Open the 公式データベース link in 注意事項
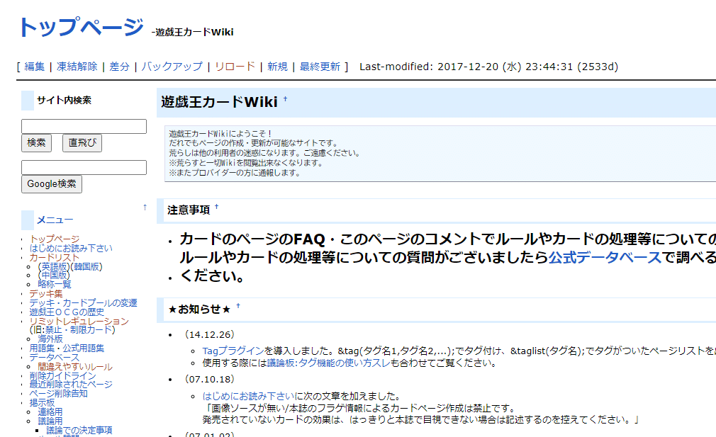 tap(605, 257)
